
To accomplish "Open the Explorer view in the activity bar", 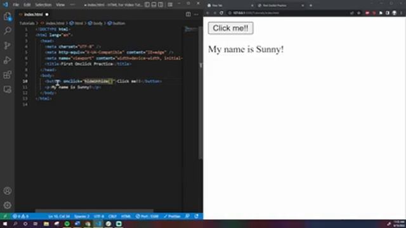I will coord(7,16).
